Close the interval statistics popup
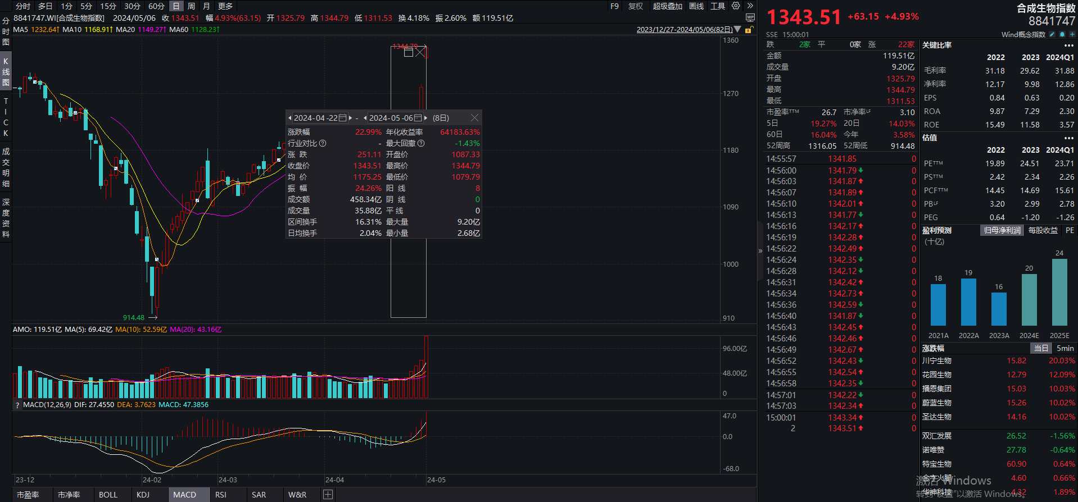The height and width of the screenshot is (502, 1078). click(474, 118)
